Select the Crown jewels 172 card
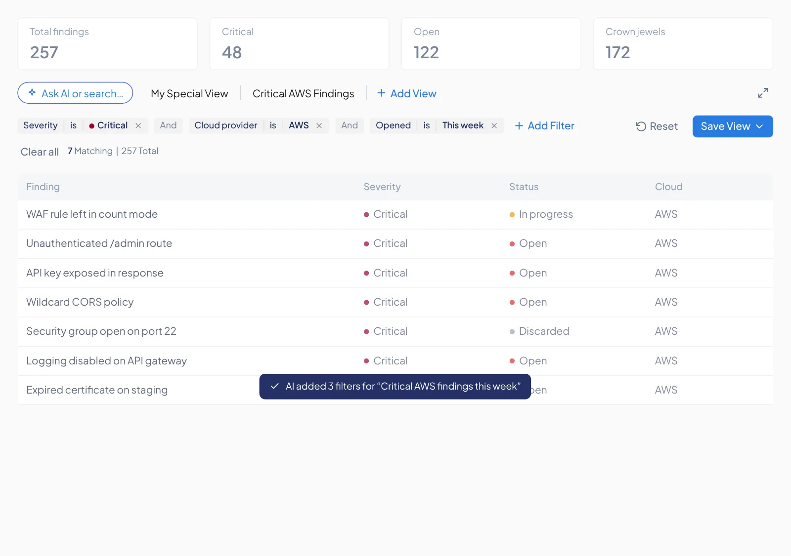 click(x=683, y=44)
